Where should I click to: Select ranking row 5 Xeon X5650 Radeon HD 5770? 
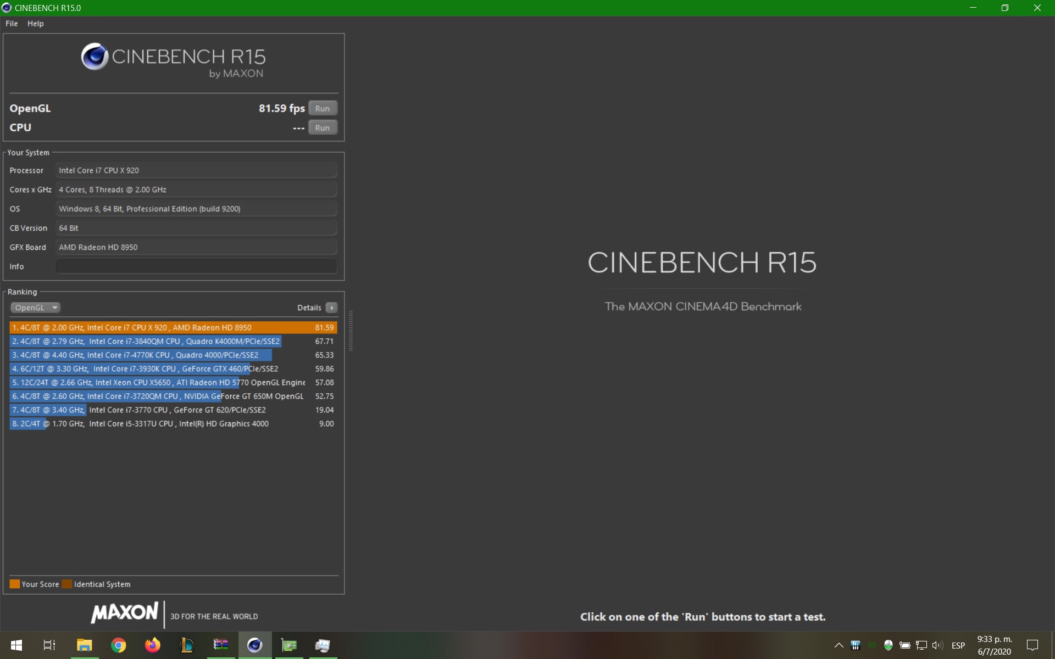pos(173,382)
